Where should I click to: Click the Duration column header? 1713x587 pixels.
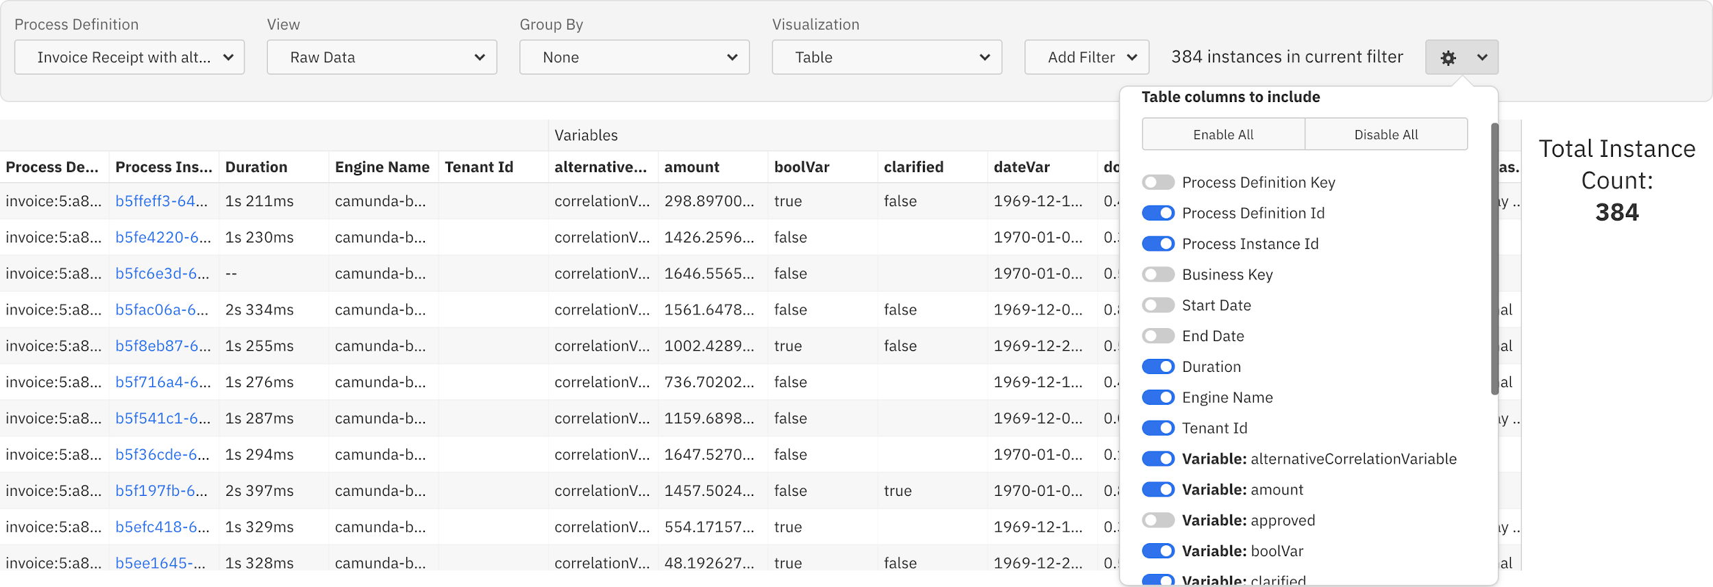(256, 167)
